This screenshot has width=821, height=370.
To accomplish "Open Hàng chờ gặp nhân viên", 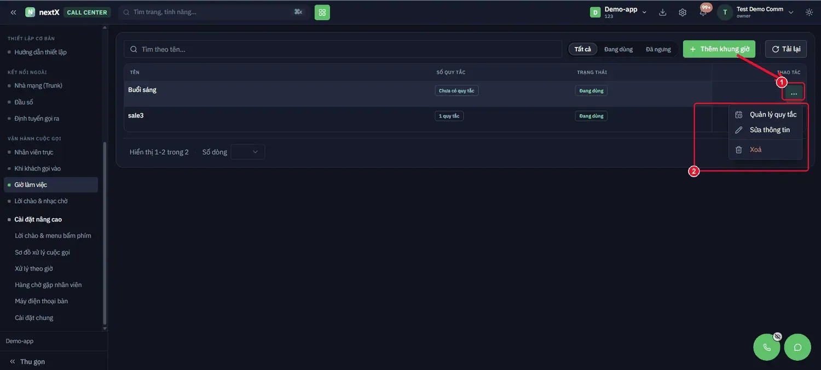I will pos(48,285).
